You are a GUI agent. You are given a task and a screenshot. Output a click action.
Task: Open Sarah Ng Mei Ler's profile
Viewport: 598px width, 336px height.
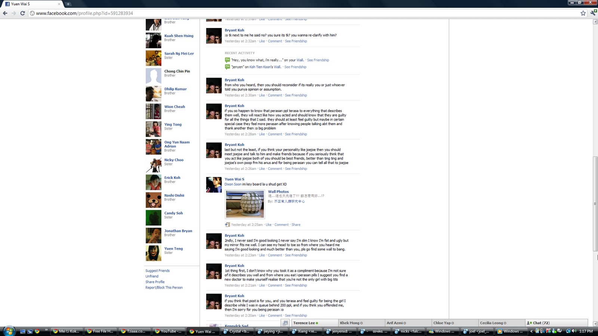179,53
